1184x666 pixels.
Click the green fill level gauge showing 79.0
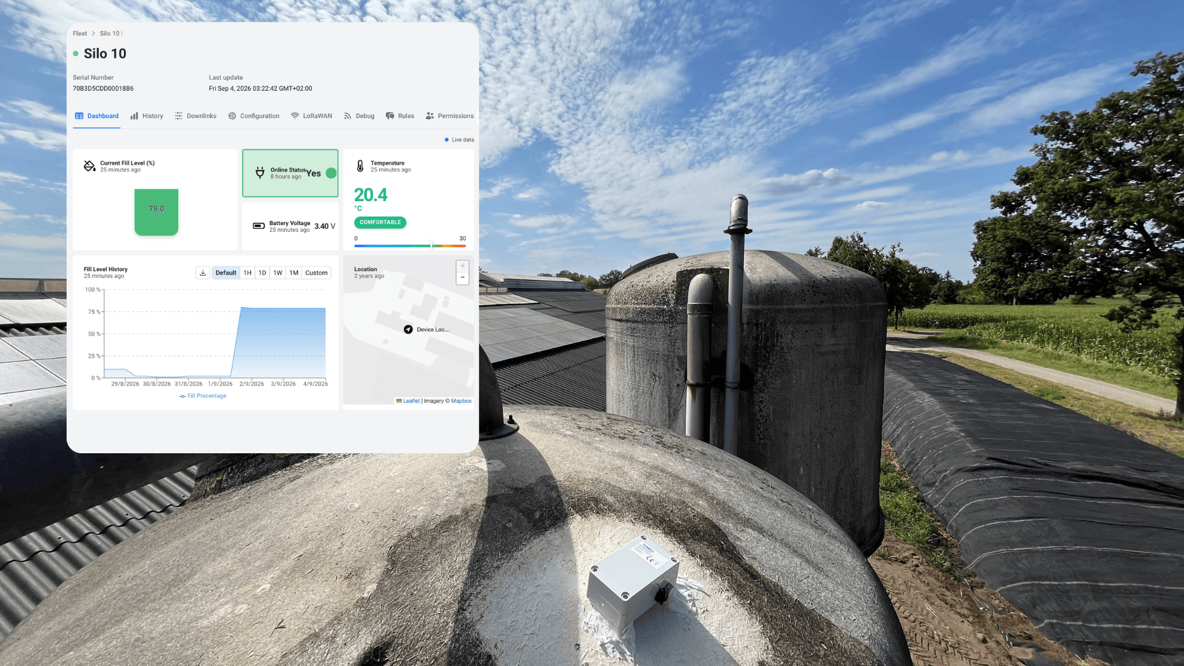(x=156, y=212)
